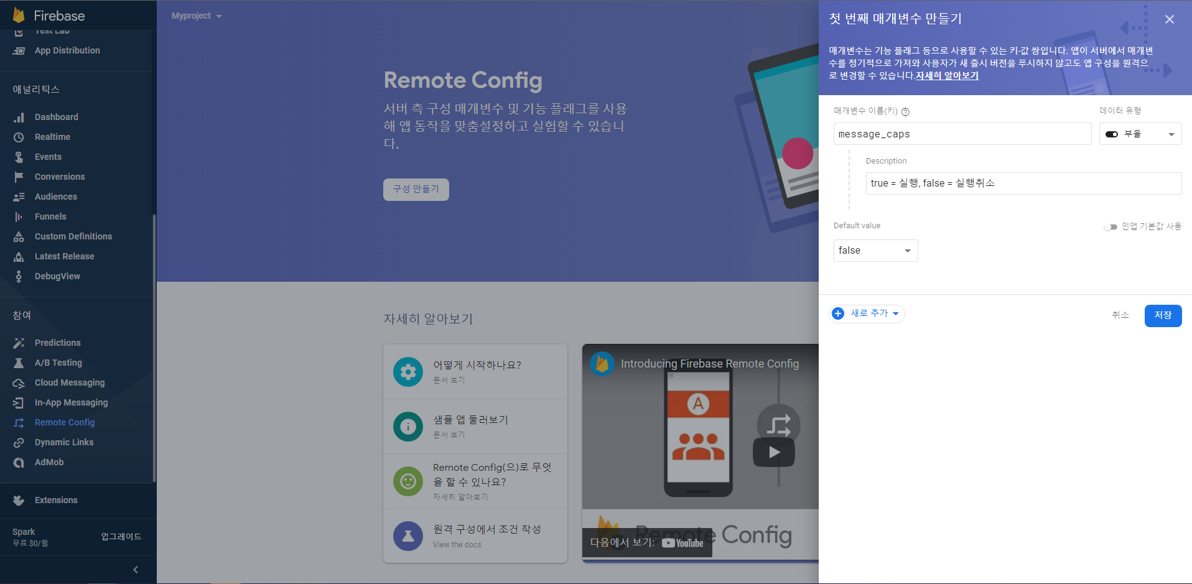The height and width of the screenshot is (584, 1192).
Task: Open Dashboard in the sidebar
Action: tap(56, 117)
